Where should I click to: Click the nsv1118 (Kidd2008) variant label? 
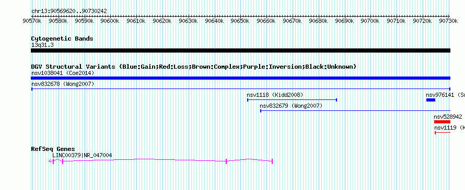coord(275,95)
